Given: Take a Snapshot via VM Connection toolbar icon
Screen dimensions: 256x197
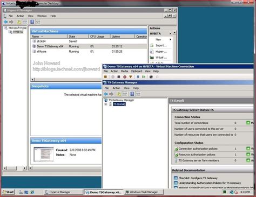Looking at the screenshot, I should coord(151,77).
